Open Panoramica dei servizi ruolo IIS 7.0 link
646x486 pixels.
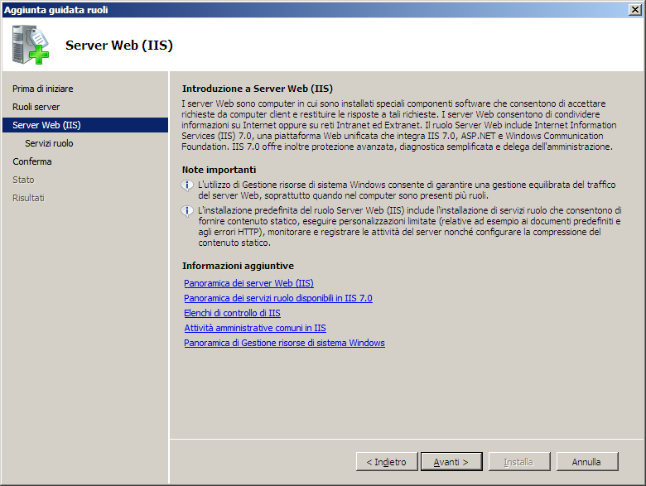(278, 298)
